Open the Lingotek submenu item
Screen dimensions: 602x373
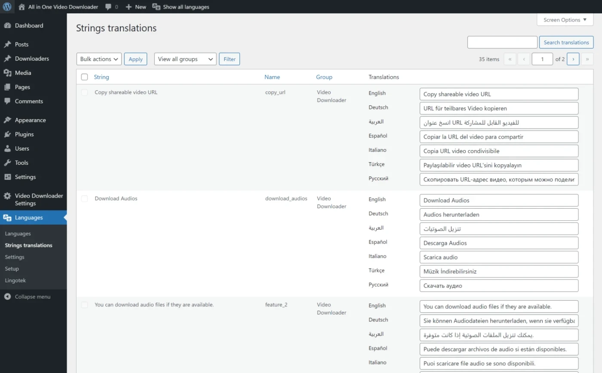tap(15, 281)
